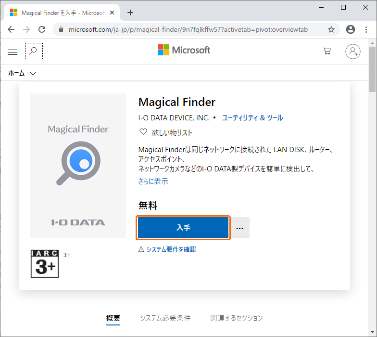
Task: Open the ユーティリティ & ツール category link
Action: pyautogui.click(x=252, y=117)
